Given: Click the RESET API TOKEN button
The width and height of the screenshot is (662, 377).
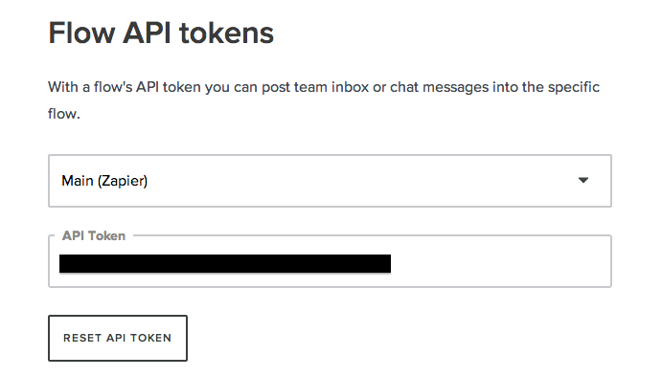Looking at the screenshot, I should [x=118, y=338].
